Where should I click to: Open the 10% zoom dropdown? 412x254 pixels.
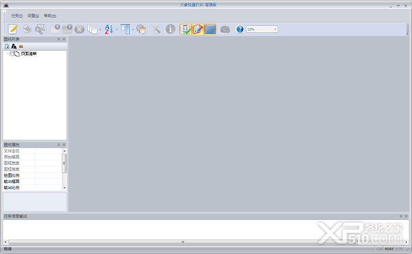coord(275,29)
